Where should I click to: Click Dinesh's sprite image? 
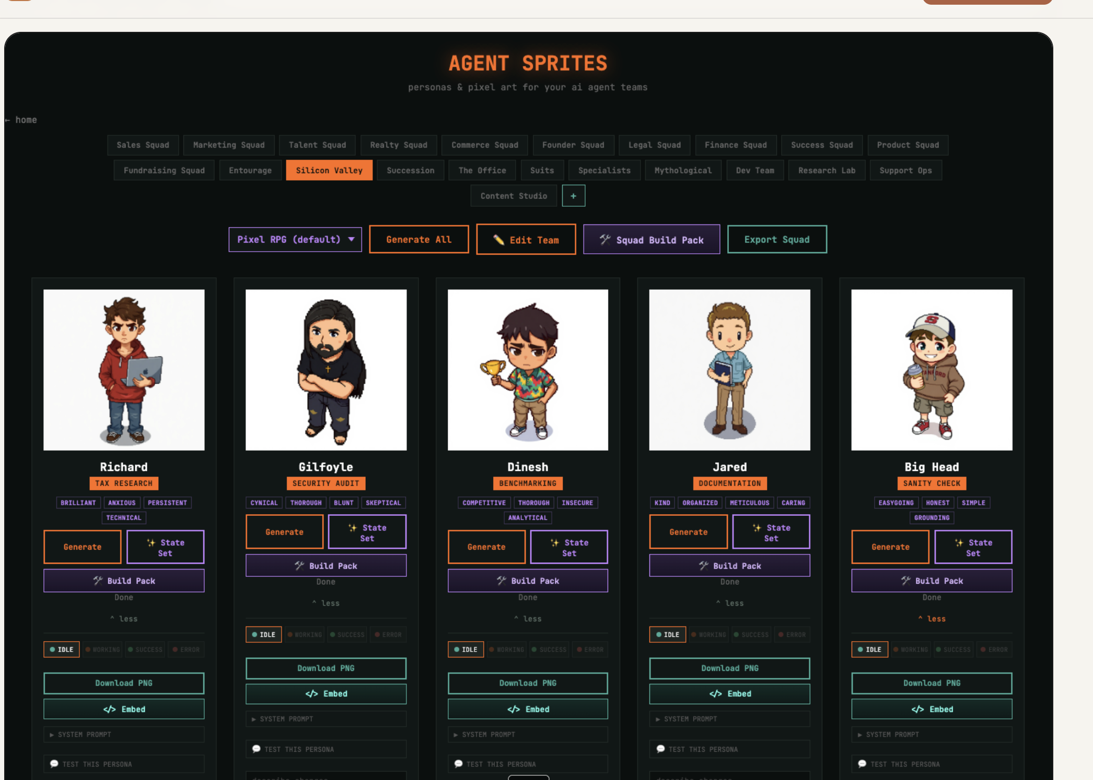(x=528, y=370)
